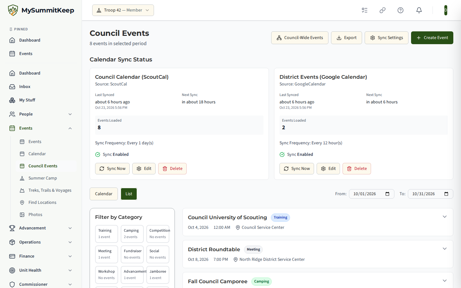Click the MySummitKeep logo
The height and width of the screenshot is (288, 461).
click(x=41, y=10)
